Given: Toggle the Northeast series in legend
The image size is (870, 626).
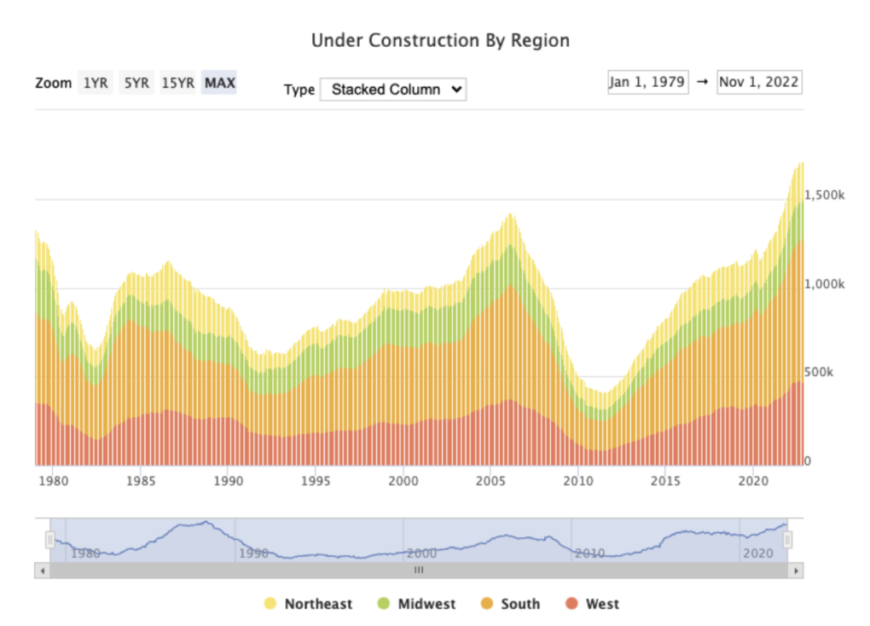Looking at the screenshot, I should [317, 604].
